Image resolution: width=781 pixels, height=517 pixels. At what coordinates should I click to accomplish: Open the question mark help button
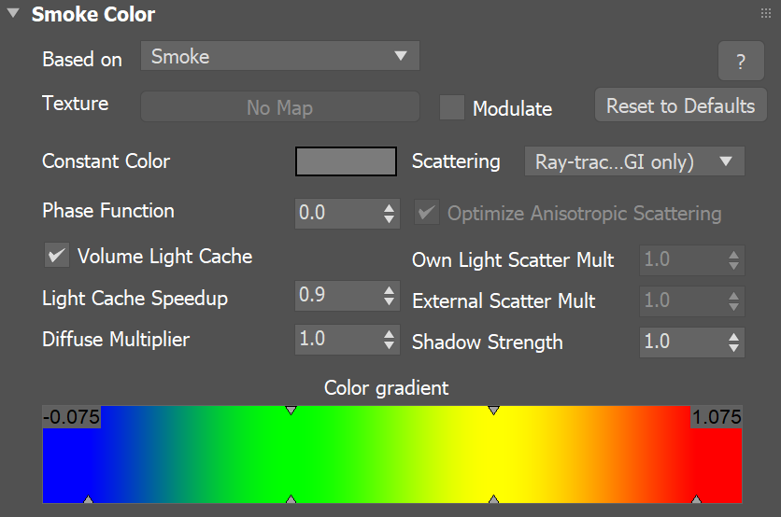pos(741,61)
